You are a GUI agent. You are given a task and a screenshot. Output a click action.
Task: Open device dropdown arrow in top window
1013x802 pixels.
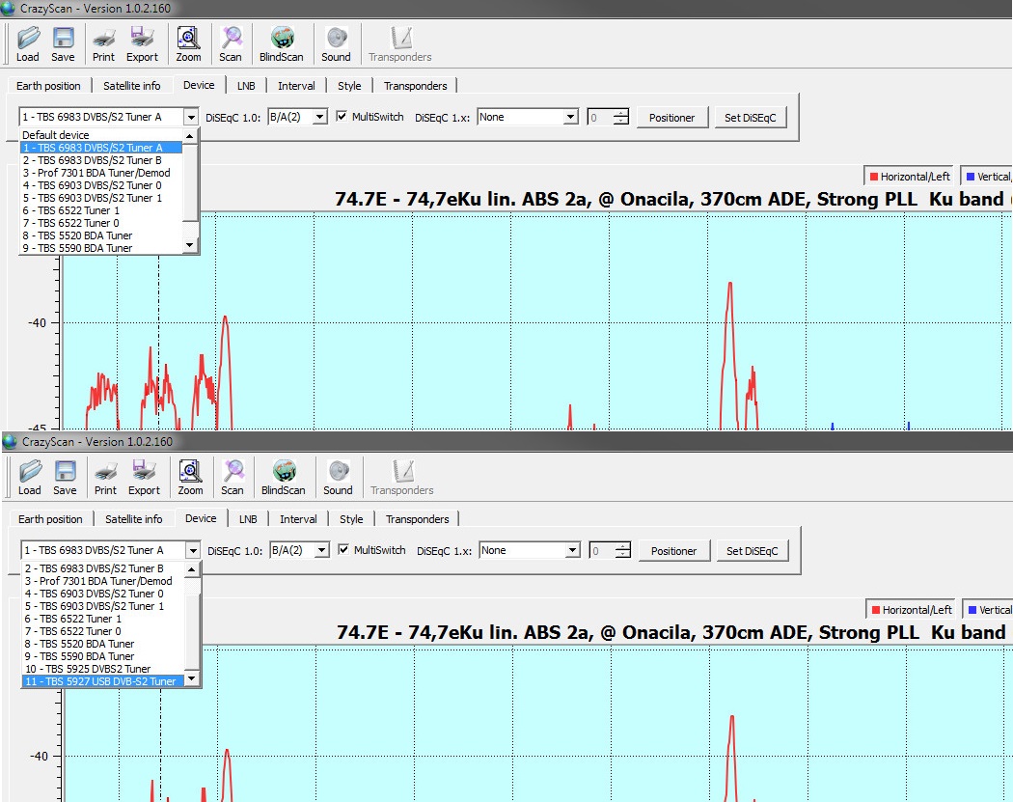[x=191, y=117]
